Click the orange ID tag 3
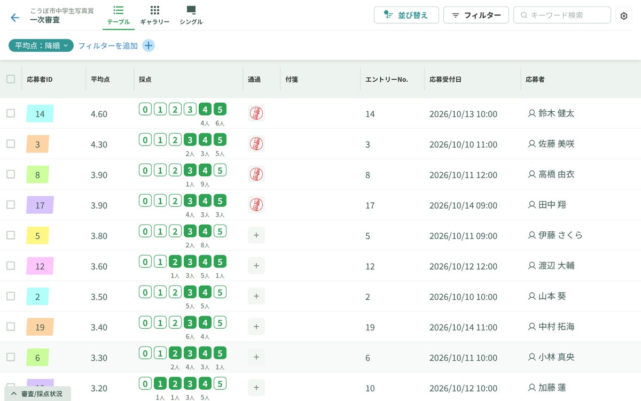 (x=37, y=144)
